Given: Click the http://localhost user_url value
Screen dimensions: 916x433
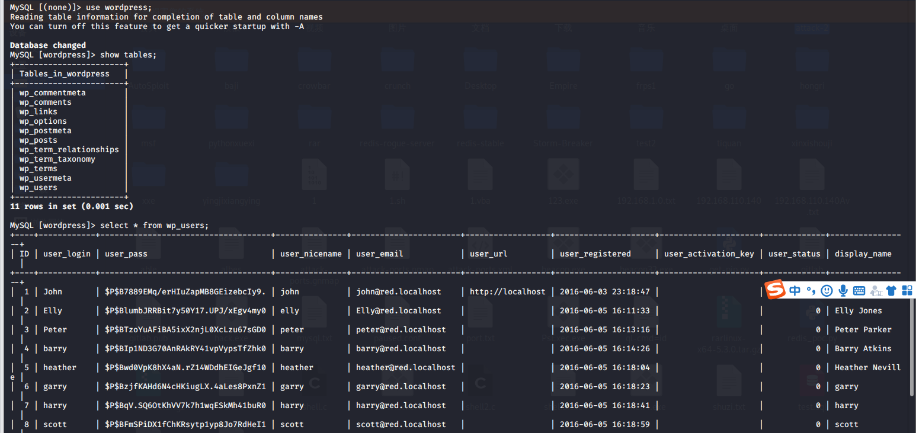Looking at the screenshot, I should point(508,291).
